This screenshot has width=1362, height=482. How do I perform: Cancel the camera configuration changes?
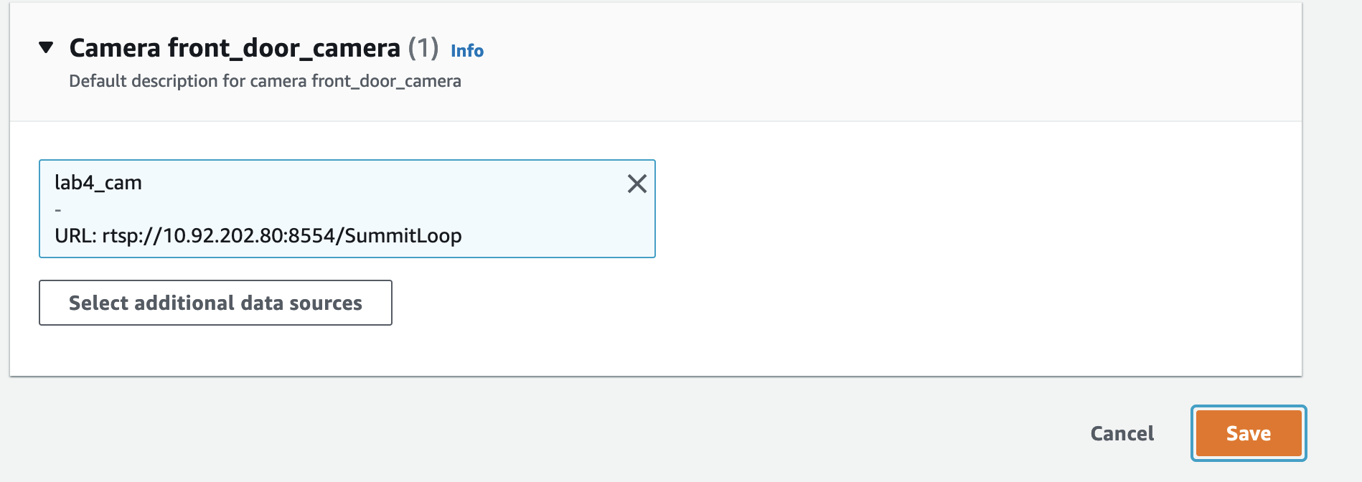pyautogui.click(x=1122, y=433)
